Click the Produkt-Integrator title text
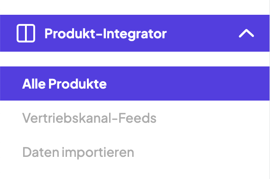This screenshot has width=270, height=179. (105, 34)
